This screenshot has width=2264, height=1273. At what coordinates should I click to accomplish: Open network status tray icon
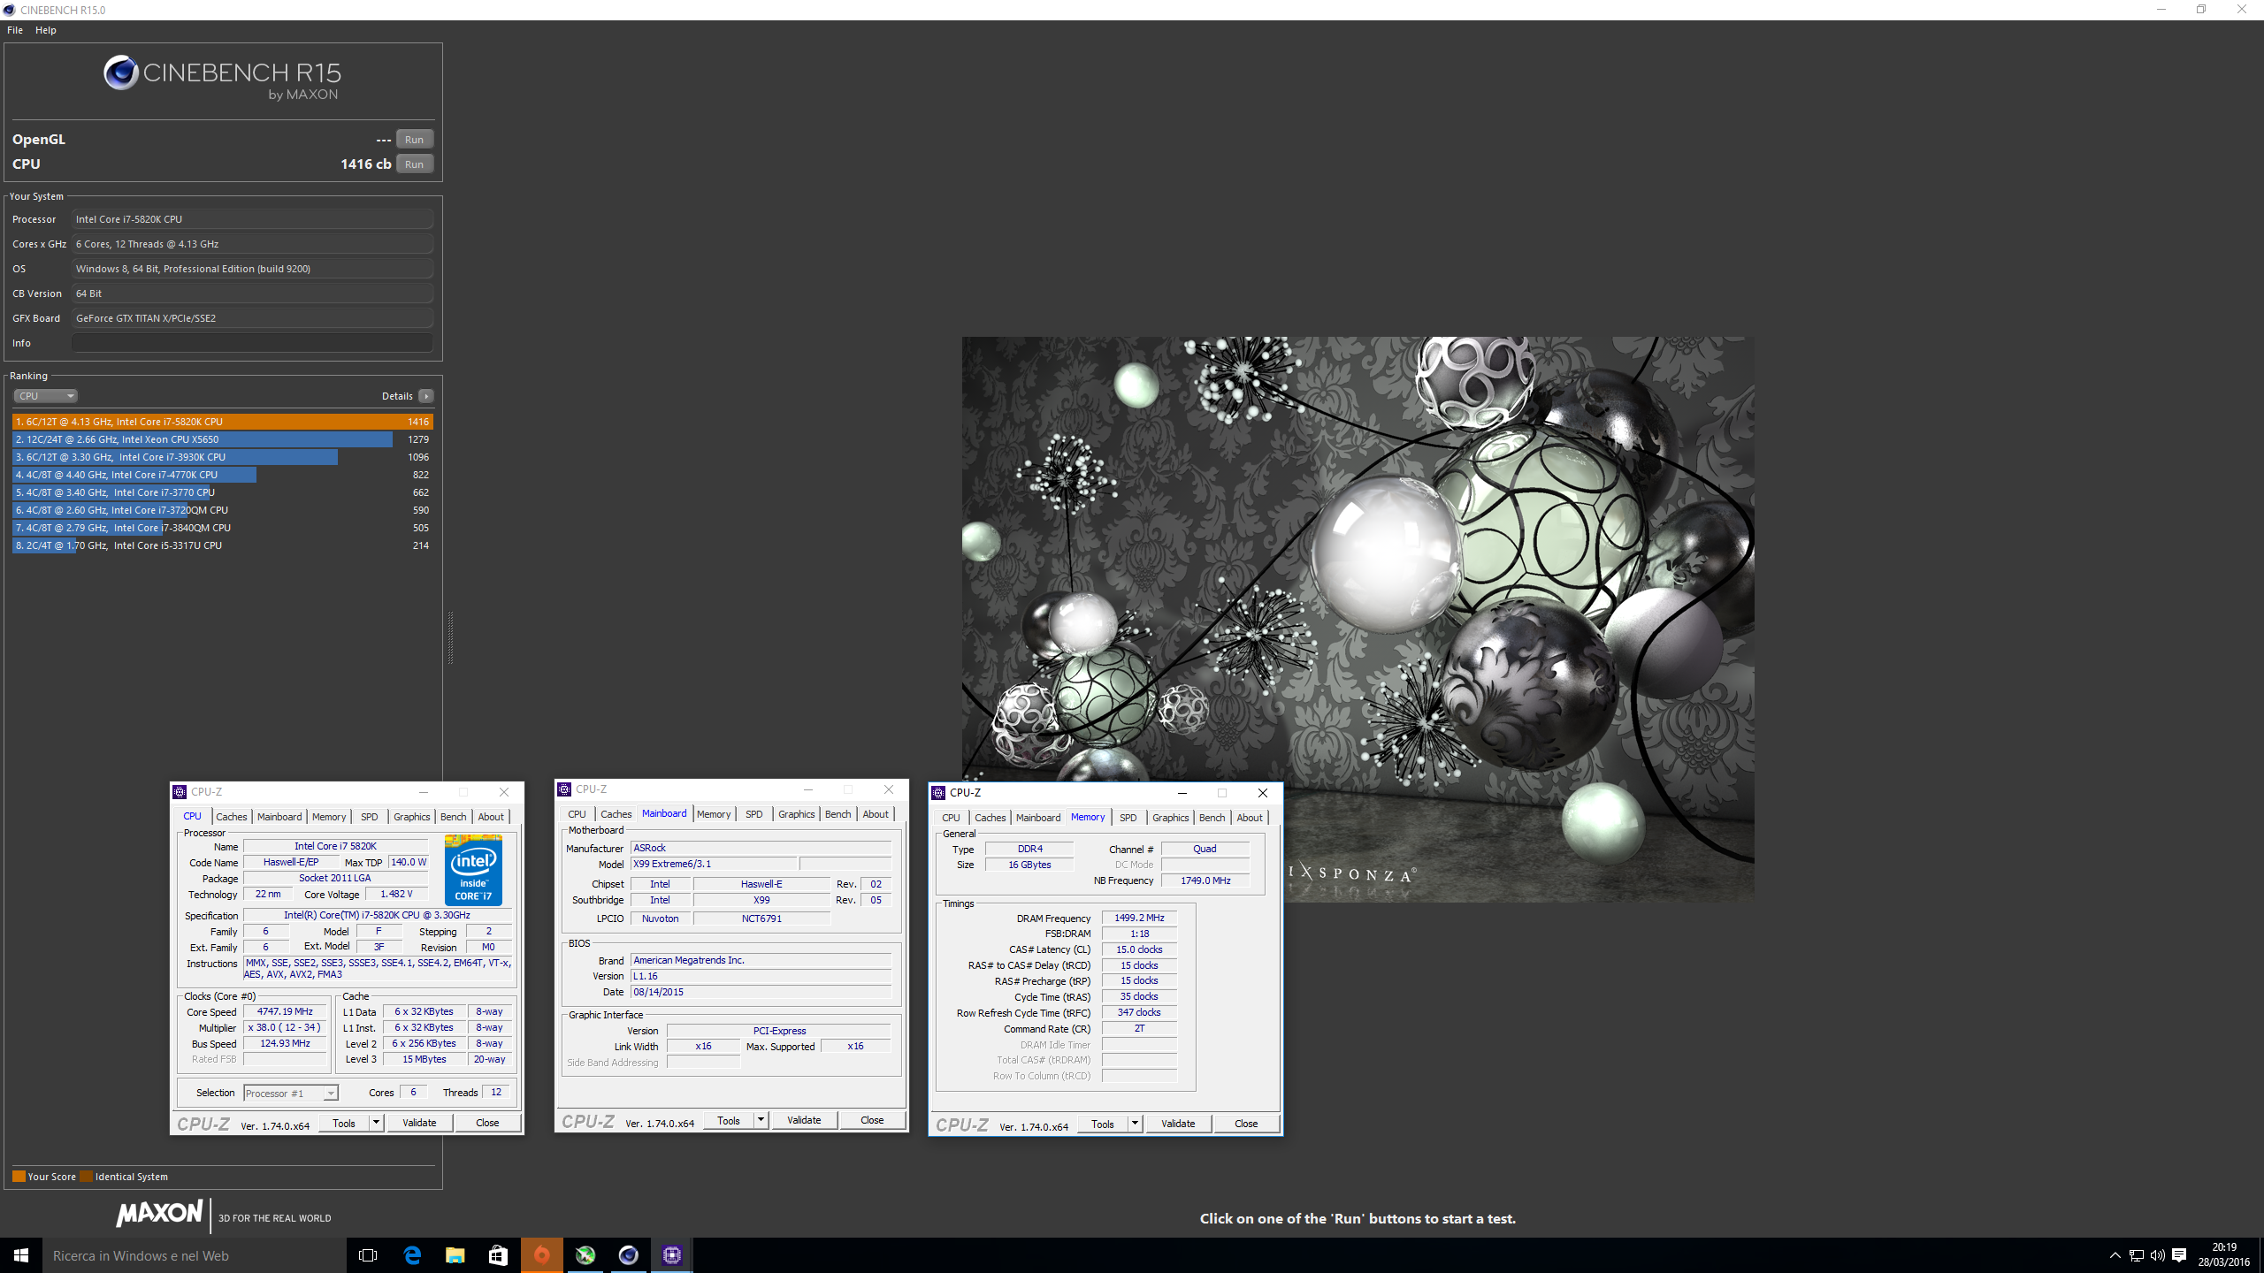tap(2136, 1255)
